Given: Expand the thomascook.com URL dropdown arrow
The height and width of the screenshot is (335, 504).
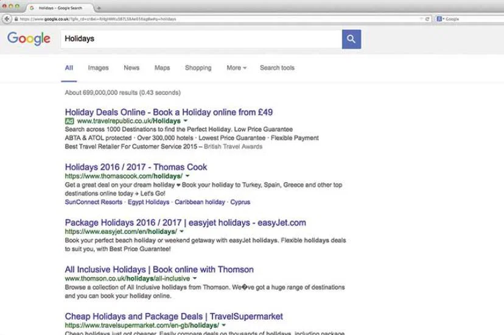Looking at the screenshot, I should pos(187,176).
